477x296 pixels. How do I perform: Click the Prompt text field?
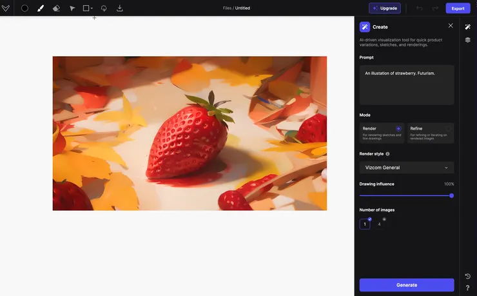pyautogui.click(x=406, y=84)
